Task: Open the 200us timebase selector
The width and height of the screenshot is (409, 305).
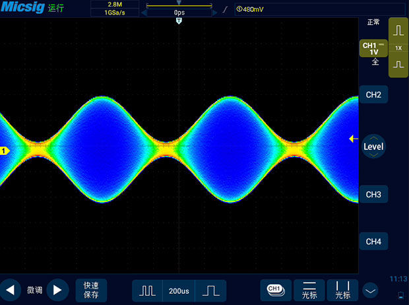Action: (179, 290)
